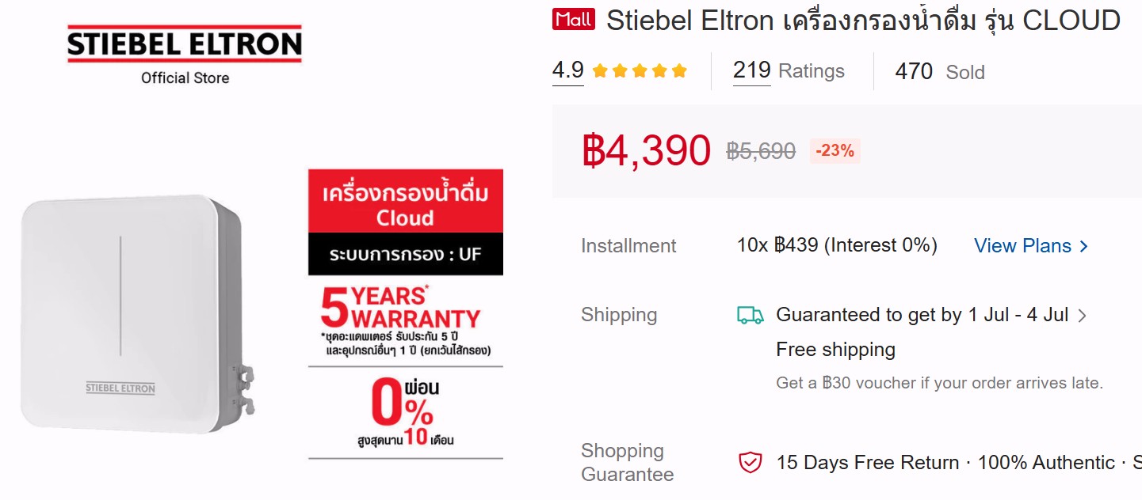Expand shipping delivery date chevron
The image size is (1142, 500).
coord(1083,316)
